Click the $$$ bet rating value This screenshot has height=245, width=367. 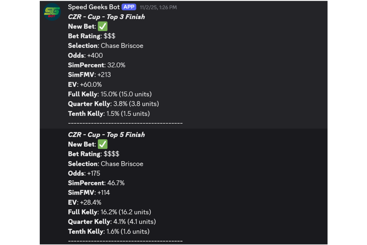click(x=109, y=36)
